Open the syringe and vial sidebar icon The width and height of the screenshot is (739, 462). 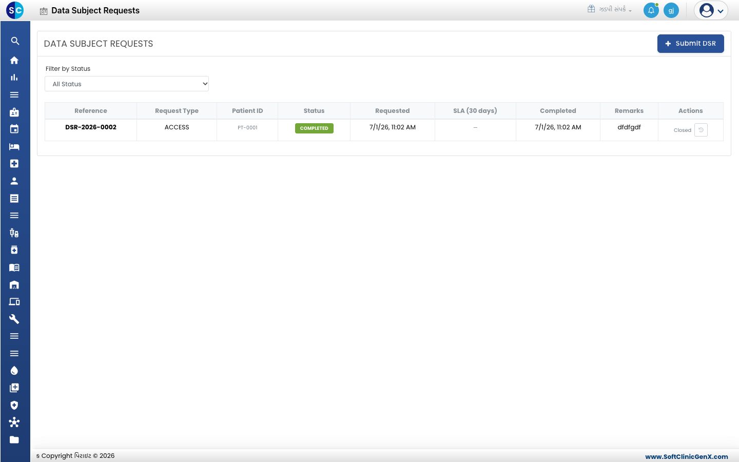click(14, 233)
